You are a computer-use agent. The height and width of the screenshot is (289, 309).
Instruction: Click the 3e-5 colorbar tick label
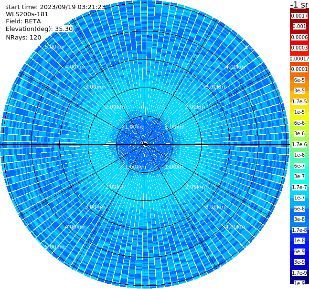click(x=299, y=90)
